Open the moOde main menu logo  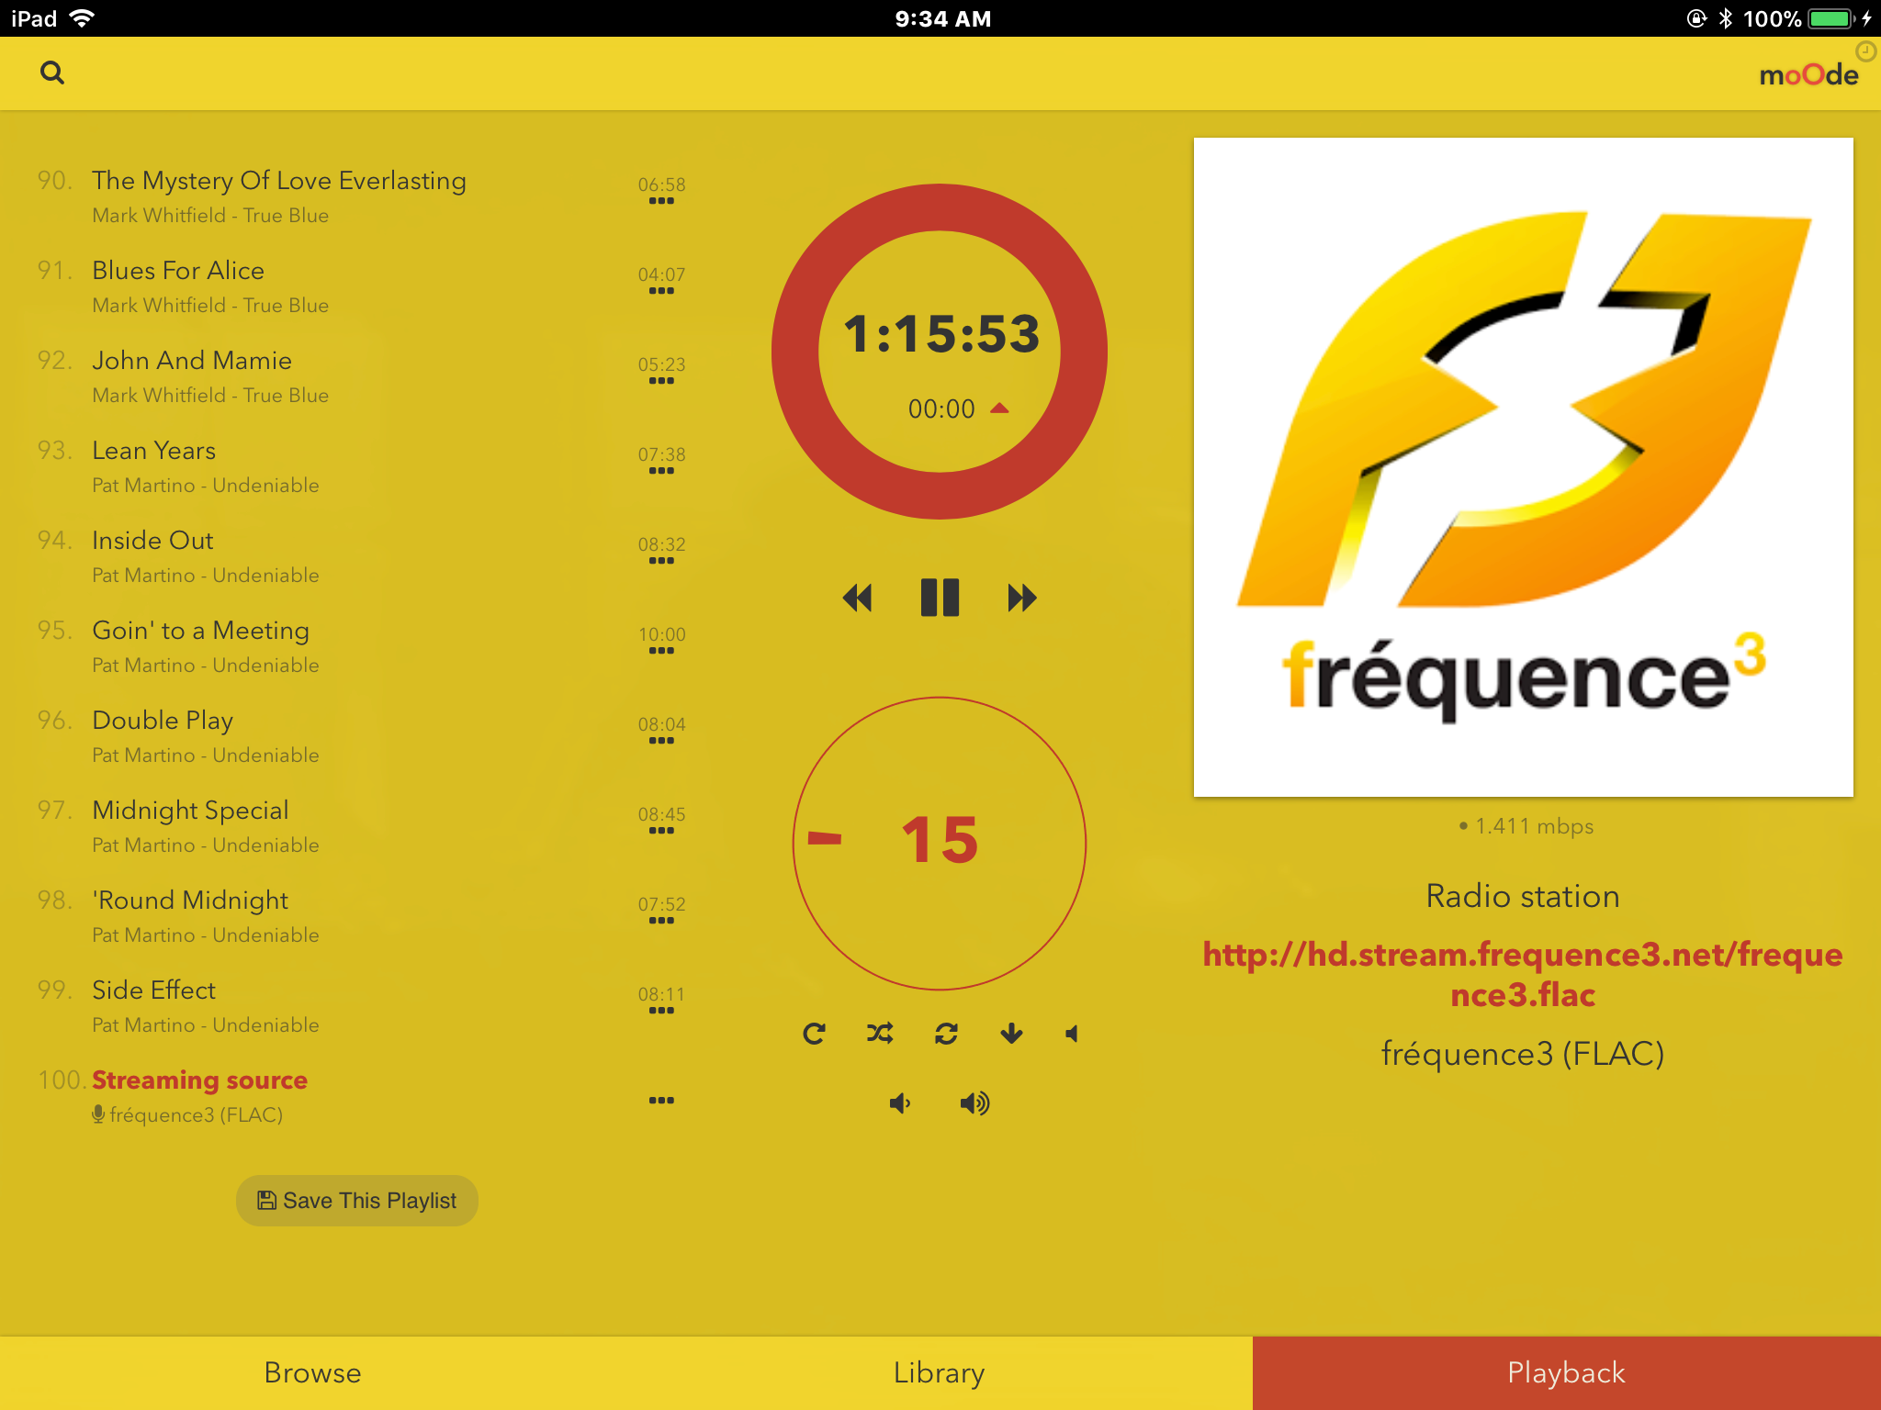coord(1808,75)
